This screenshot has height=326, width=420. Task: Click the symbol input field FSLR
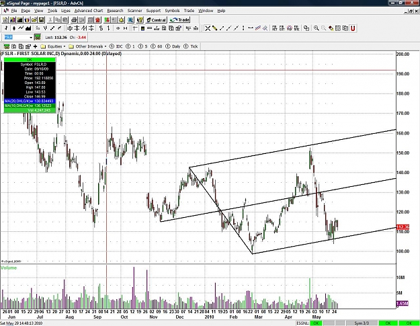[17, 37]
